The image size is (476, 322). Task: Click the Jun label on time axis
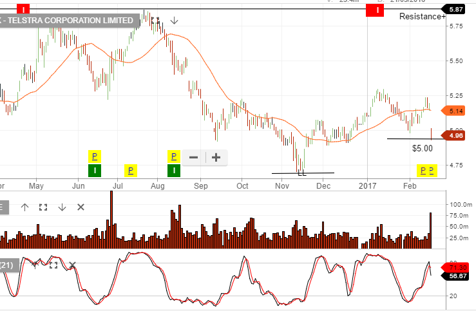[79, 185]
